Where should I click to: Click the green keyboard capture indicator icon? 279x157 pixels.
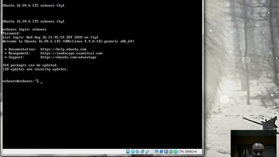coord(175,151)
